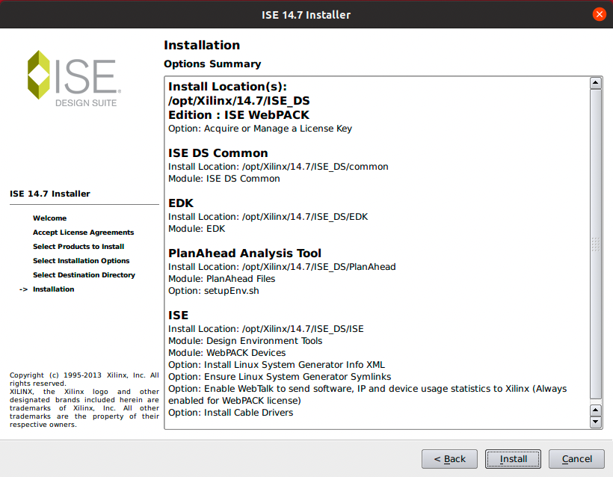Click the scrollbar top up arrow
The height and width of the screenshot is (477, 613).
595,83
